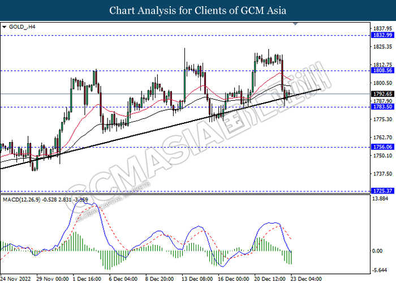
Task: Select the 1756.06 price level label
Action: coord(382,147)
